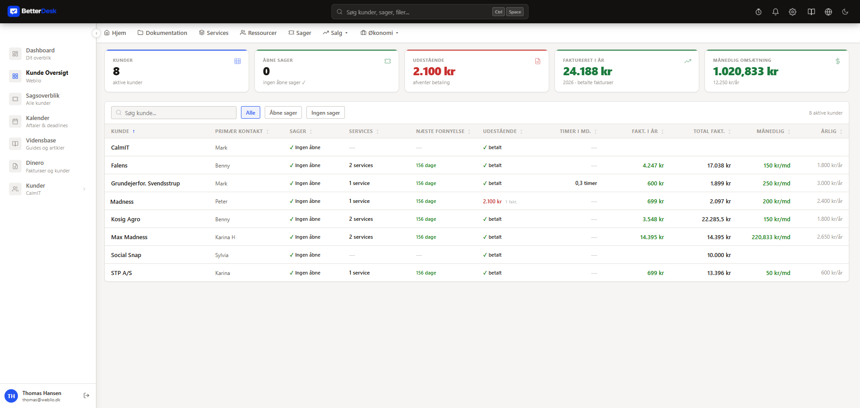Click the Udestående 2.100 kr card
Screen dimensions: 860x408
(x=477, y=71)
